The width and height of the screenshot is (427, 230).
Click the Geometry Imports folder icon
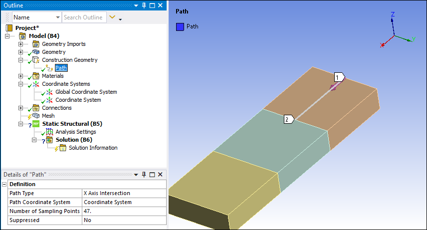(x=36, y=44)
